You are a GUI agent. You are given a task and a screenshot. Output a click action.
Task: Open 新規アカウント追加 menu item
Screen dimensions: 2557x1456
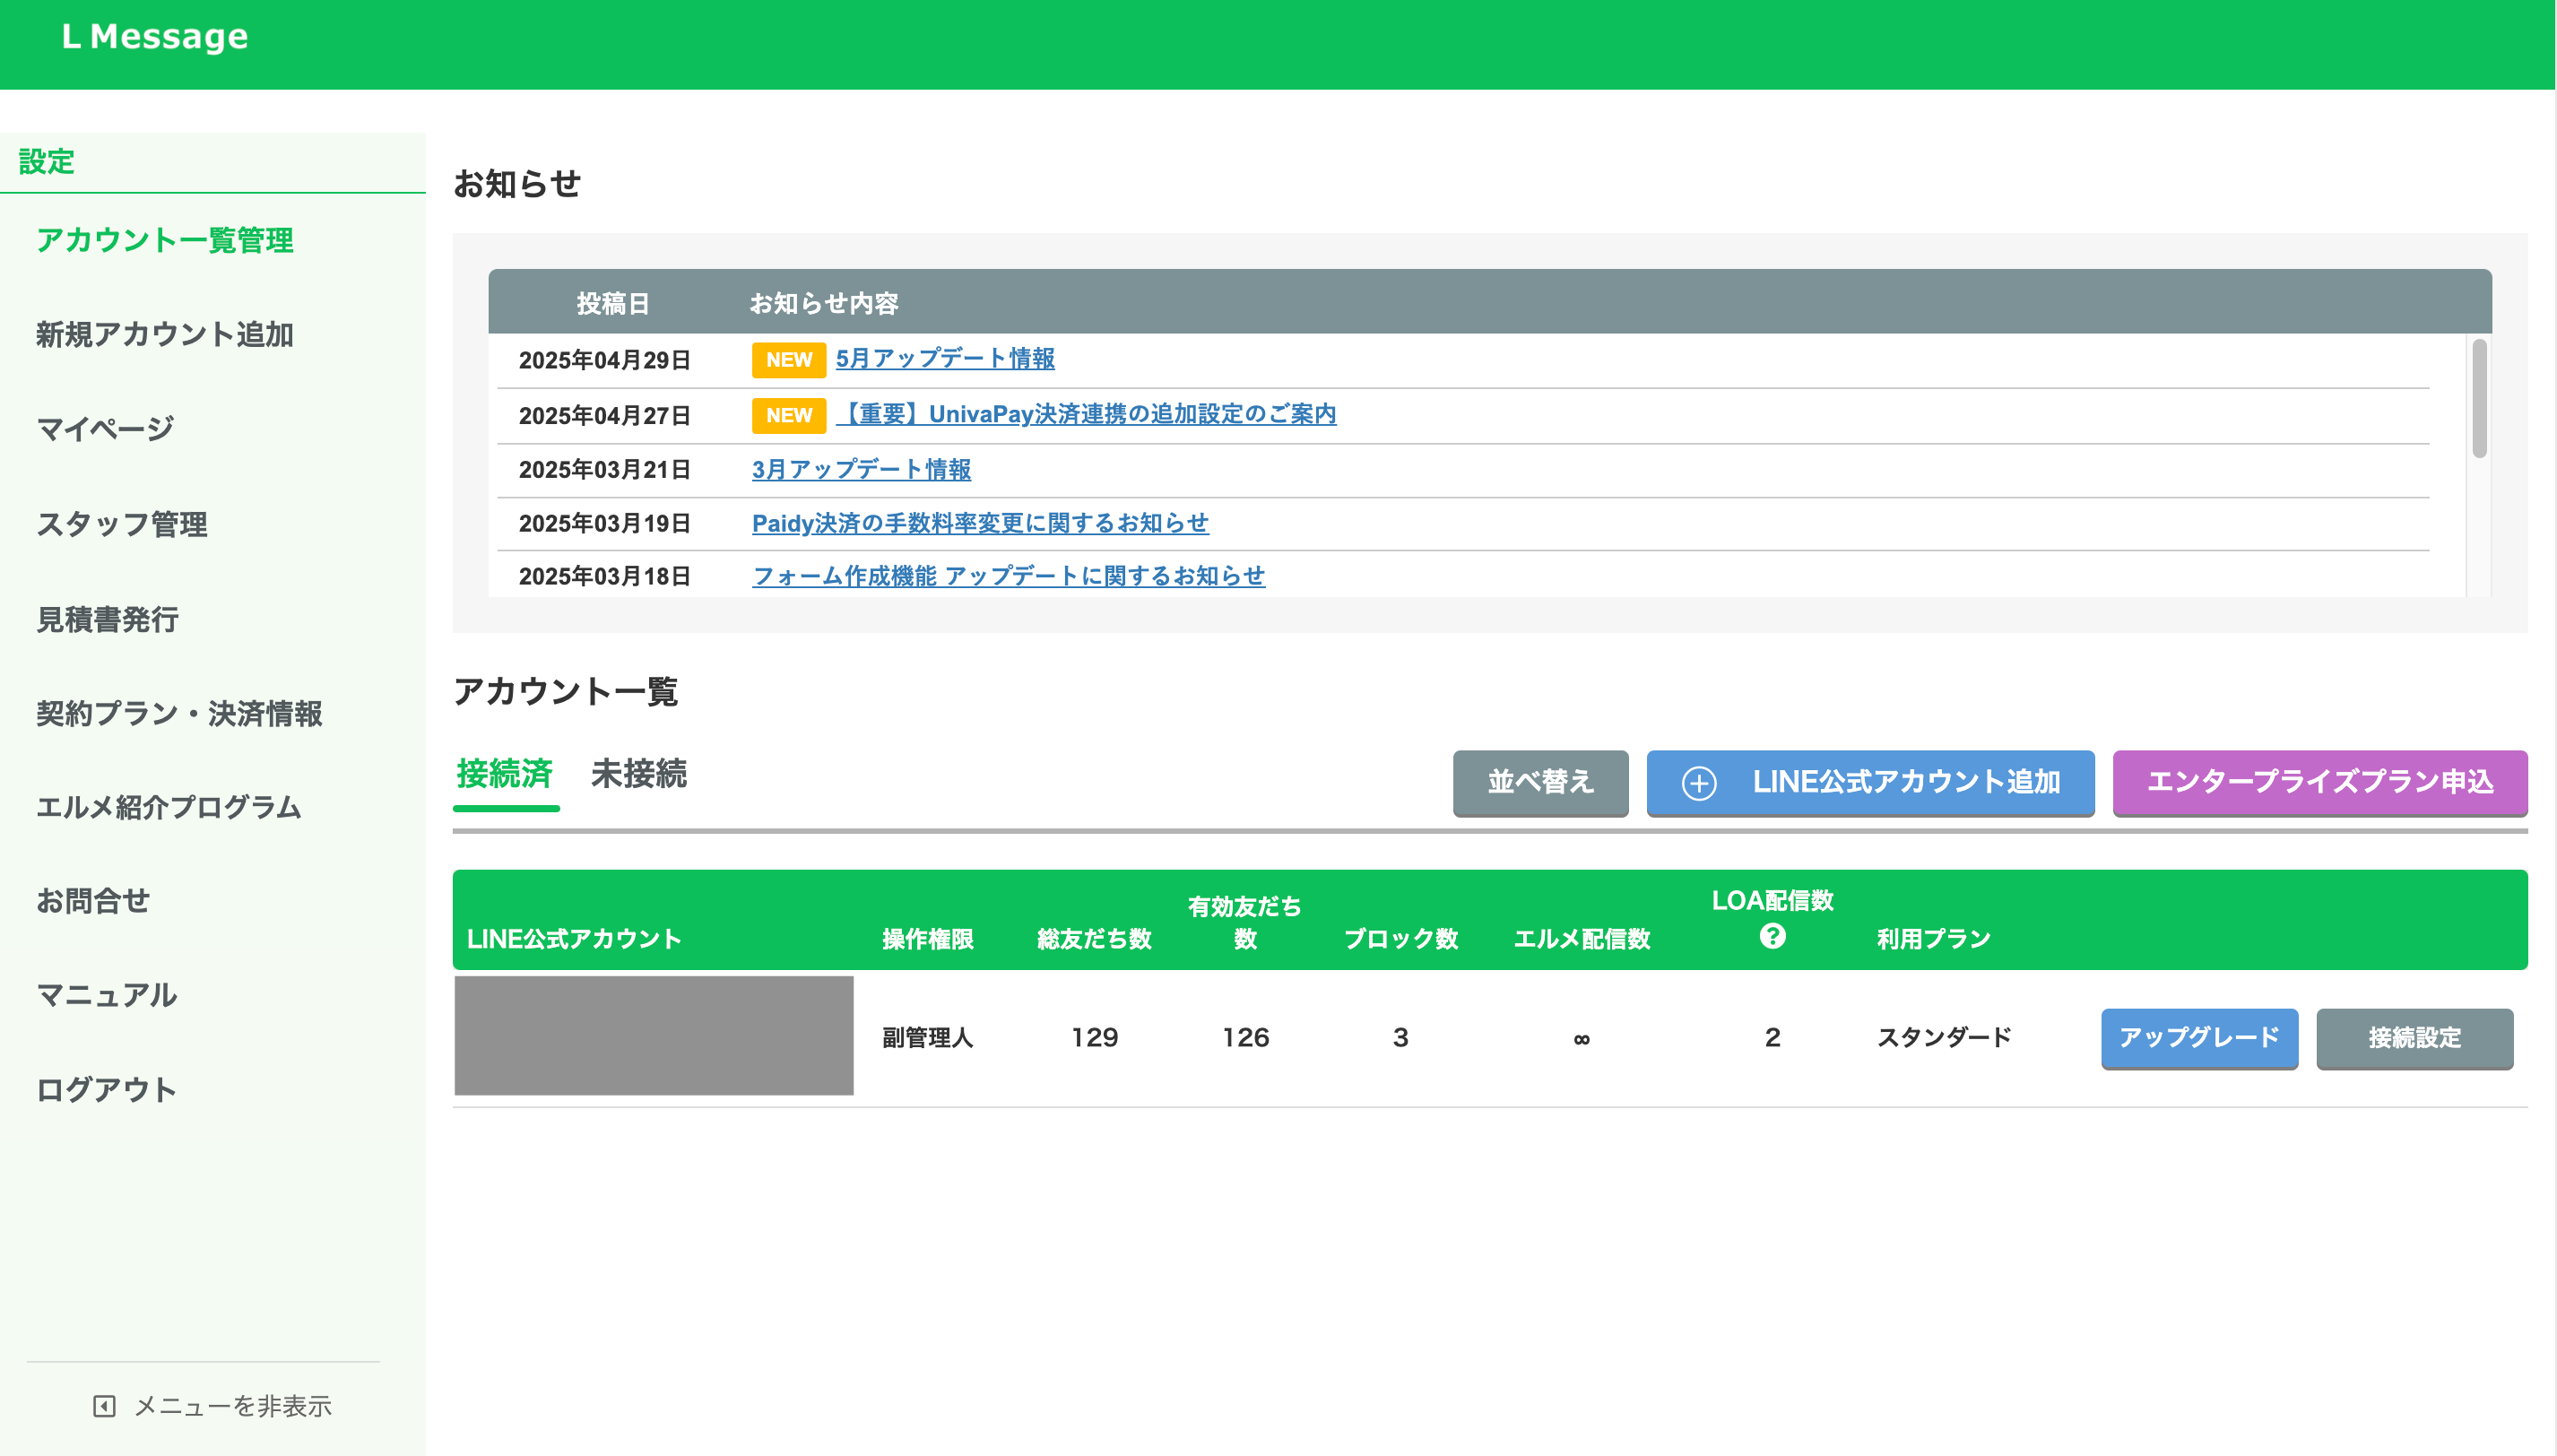(x=165, y=334)
